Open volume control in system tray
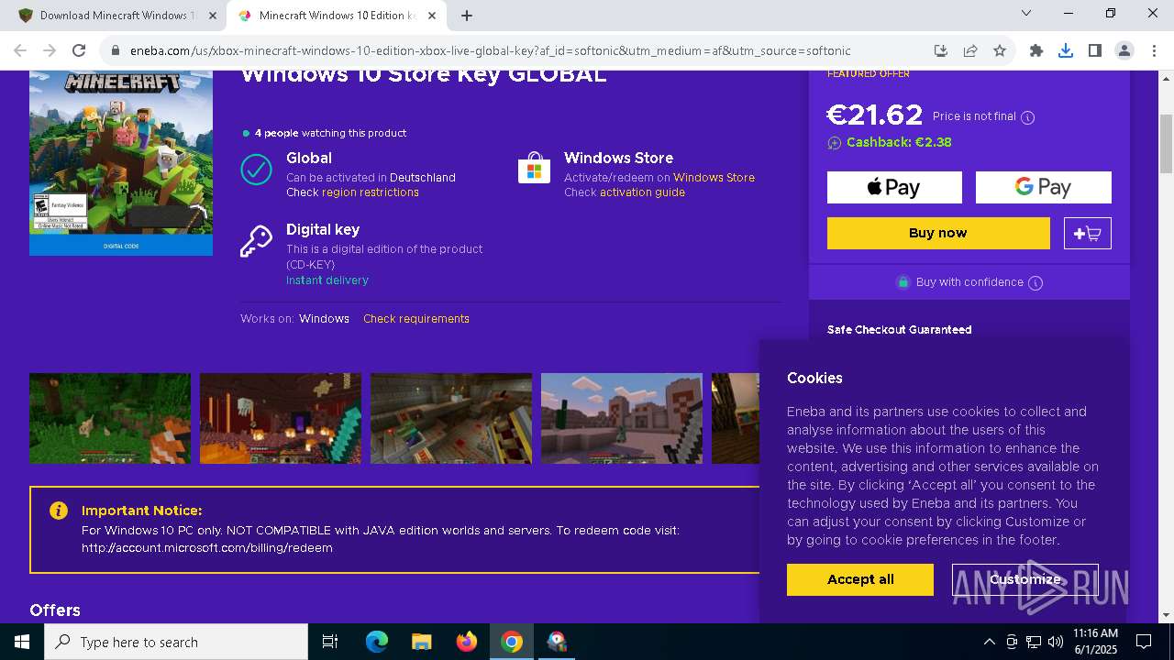This screenshot has width=1174, height=660. point(1056,642)
